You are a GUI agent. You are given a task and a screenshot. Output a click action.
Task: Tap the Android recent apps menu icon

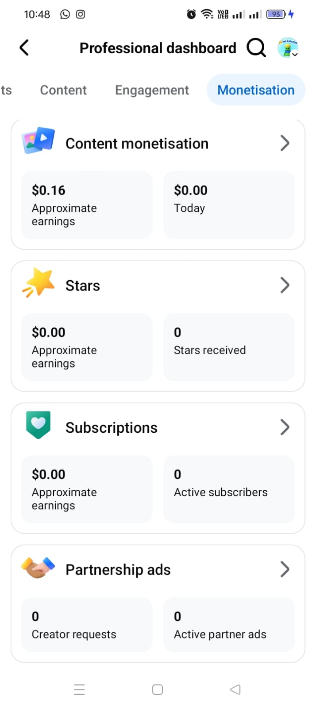[79, 689]
